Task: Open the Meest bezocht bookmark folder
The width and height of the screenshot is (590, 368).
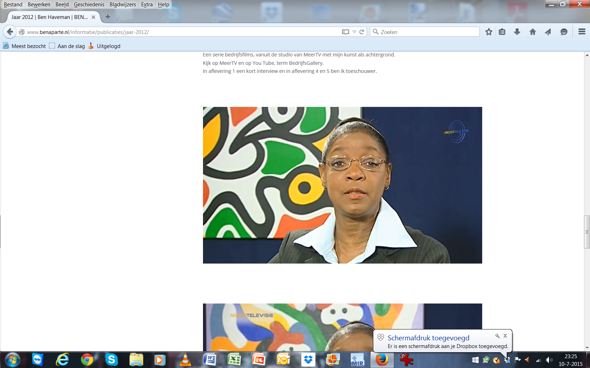Action: click(x=25, y=46)
